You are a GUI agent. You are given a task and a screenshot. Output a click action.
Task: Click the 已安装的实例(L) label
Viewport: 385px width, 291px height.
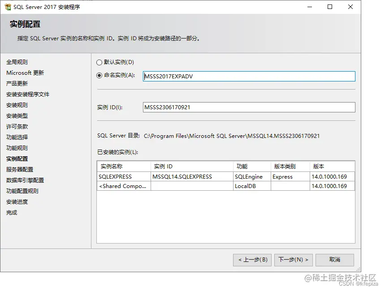[x=117, y=152]
